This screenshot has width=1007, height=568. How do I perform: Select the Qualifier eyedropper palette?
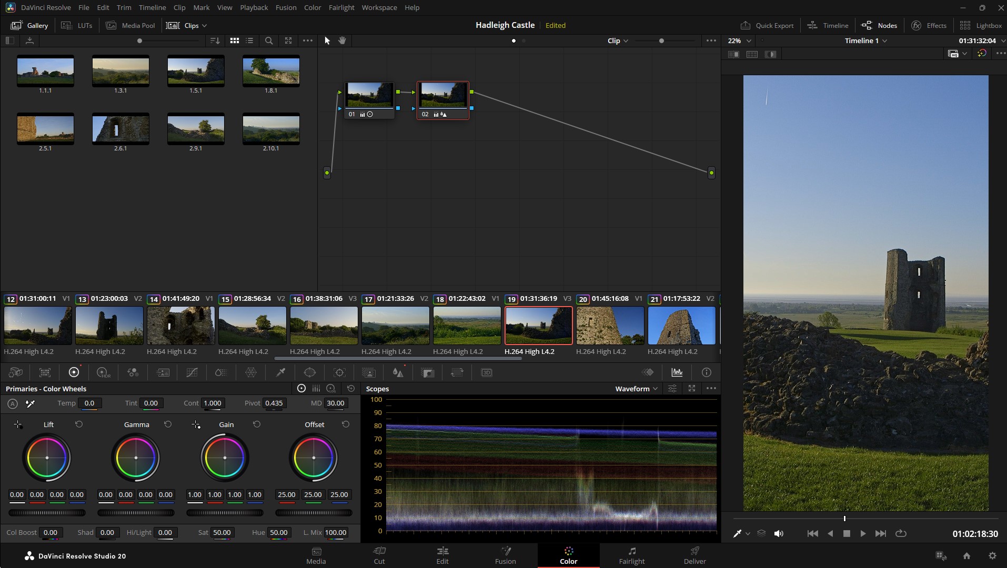(x=280, y=372)
